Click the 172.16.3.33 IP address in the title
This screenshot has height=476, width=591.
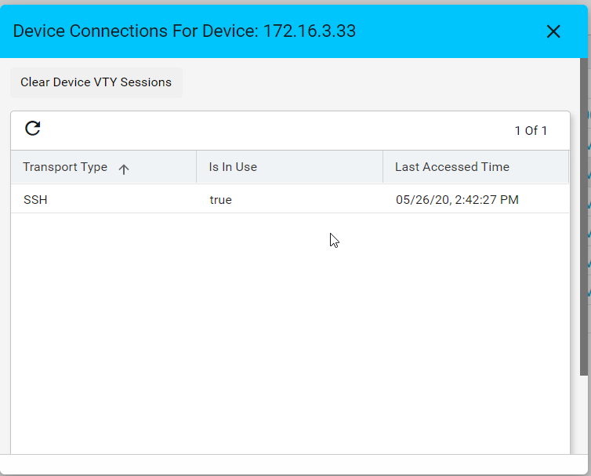tap(310, 31)
